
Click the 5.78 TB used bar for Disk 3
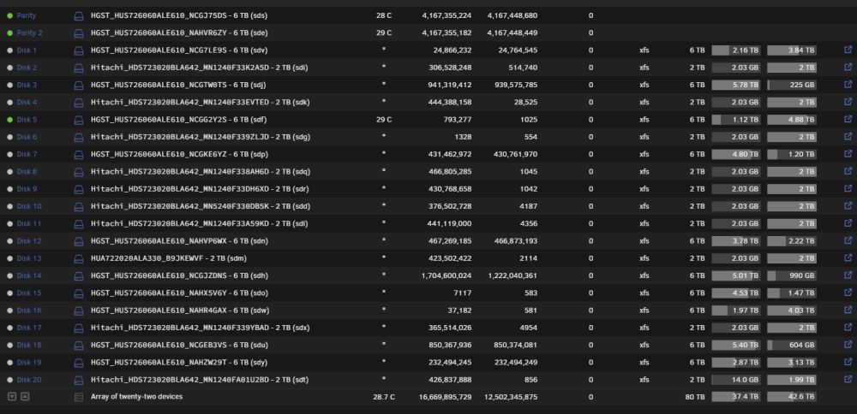pyautogui.click(x=735, y=85)
